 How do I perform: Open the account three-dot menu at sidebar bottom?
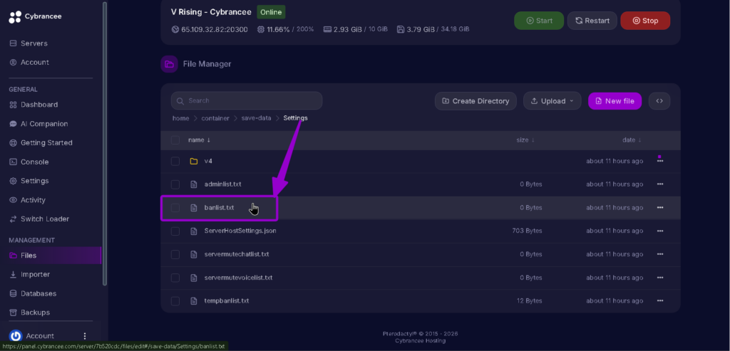pyautogui.click(x=85, y=335)
